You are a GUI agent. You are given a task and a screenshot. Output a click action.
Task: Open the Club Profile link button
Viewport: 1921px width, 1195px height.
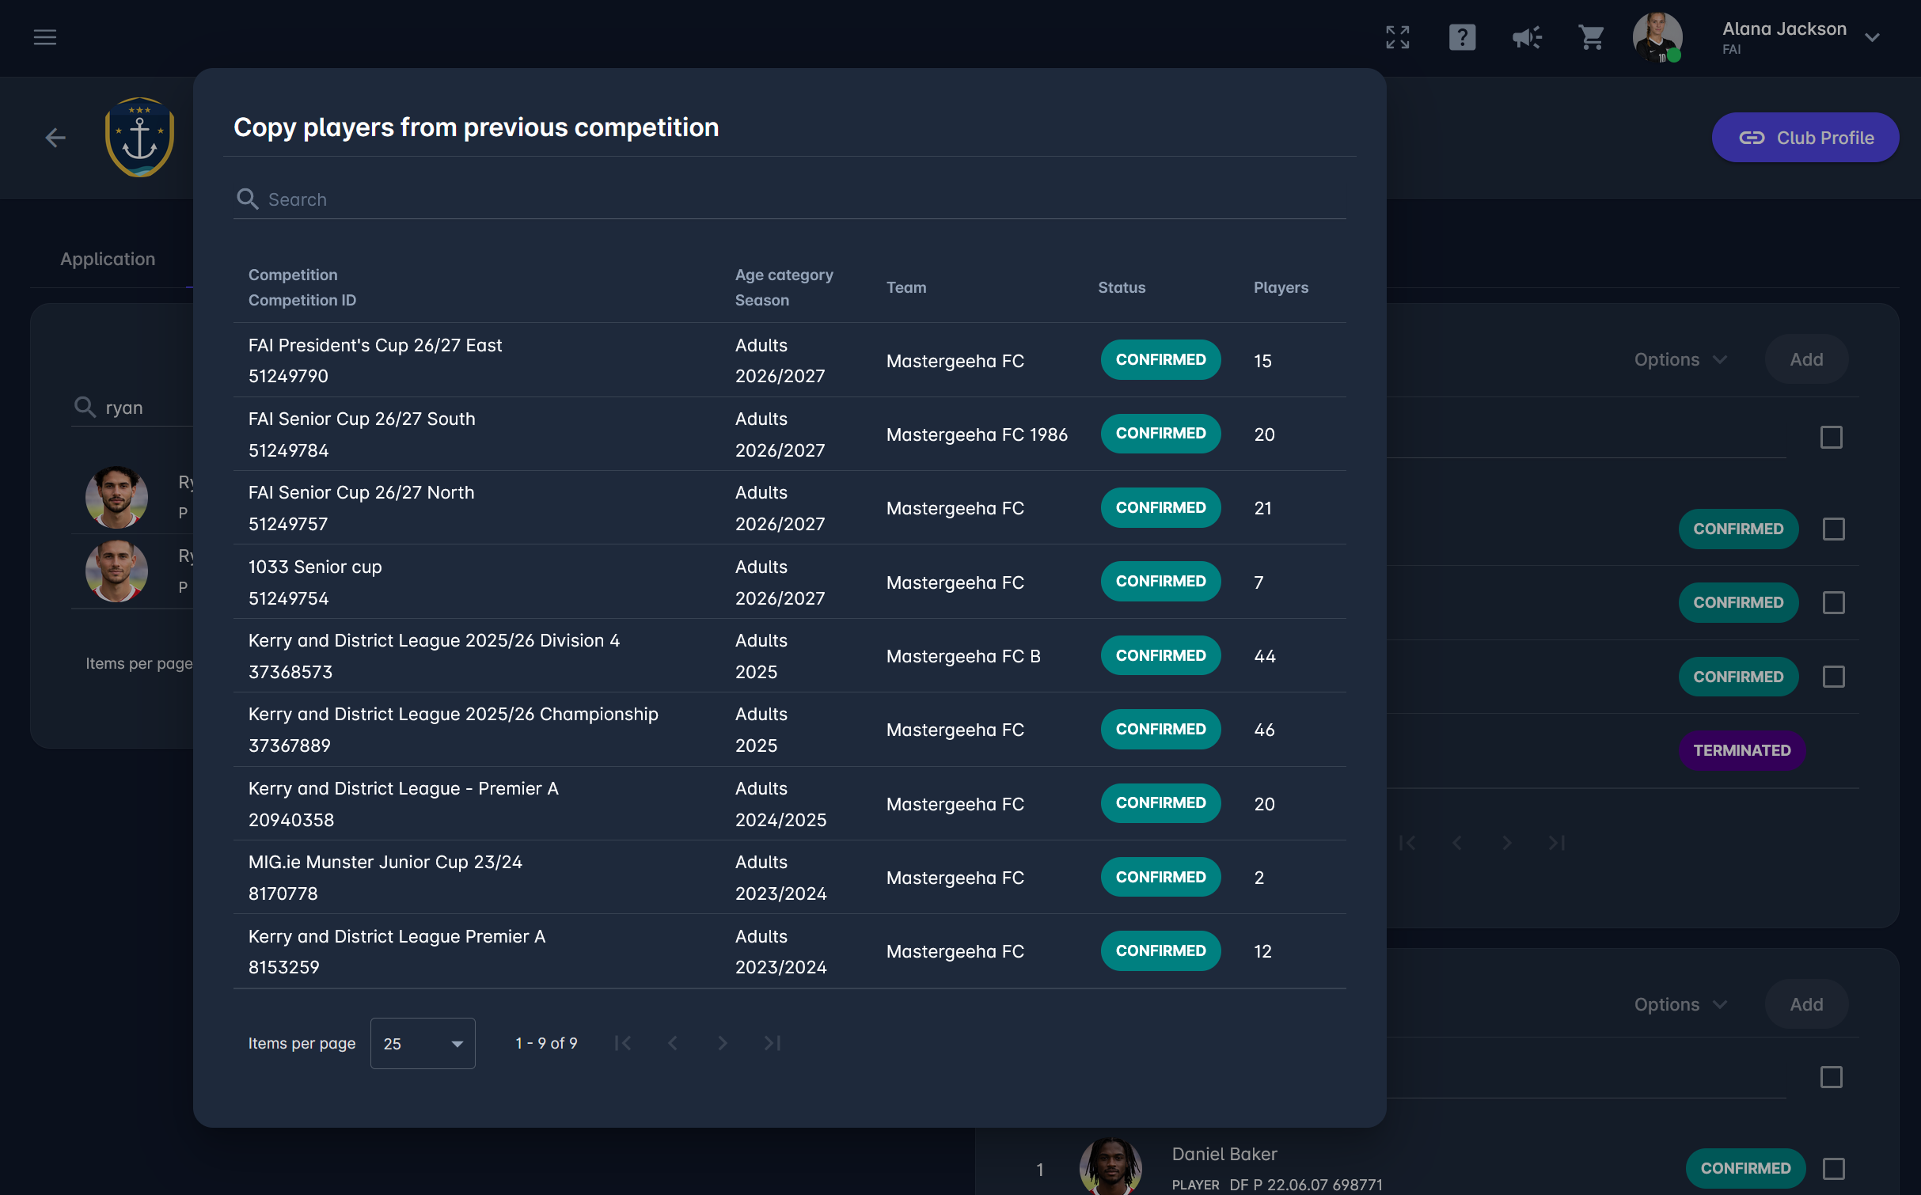tap(1805, 138)
